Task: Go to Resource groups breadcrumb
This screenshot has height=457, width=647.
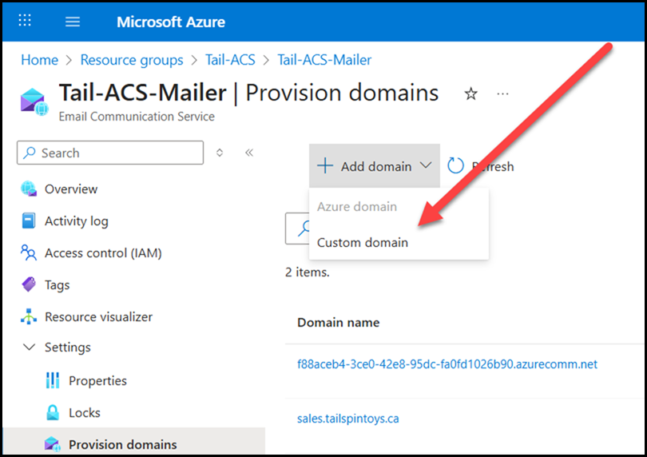Action: [132, 60]
